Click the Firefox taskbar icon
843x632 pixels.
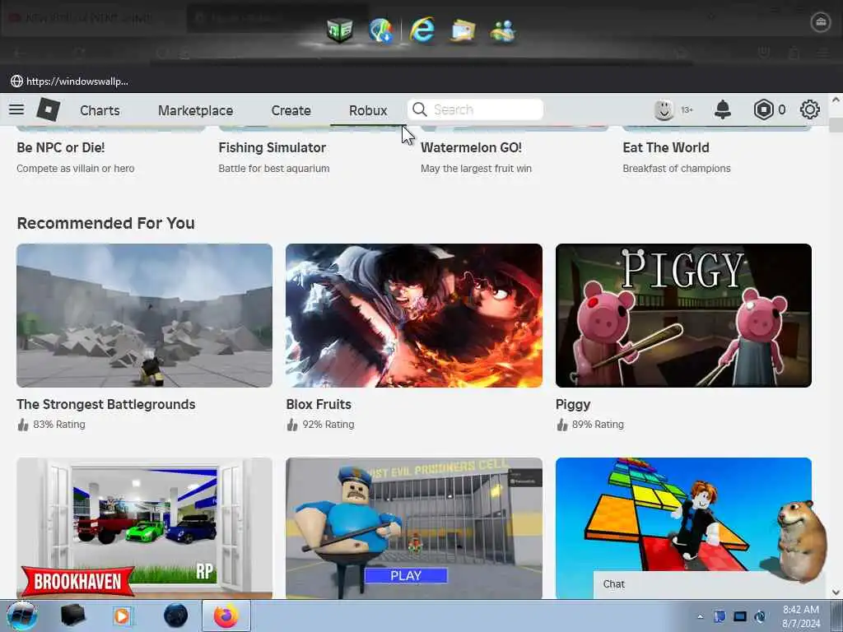click(226, 616)
